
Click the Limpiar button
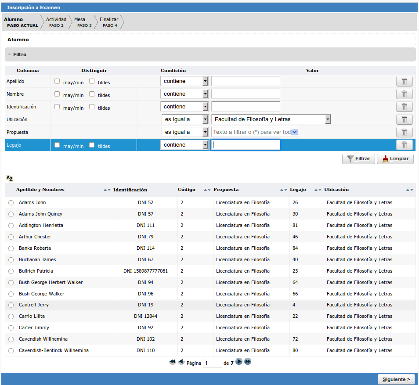pyautogui.click(x=395, y=159)
